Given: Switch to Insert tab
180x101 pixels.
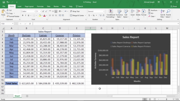Looking at the screenshot, I should (x=19, y=6).
